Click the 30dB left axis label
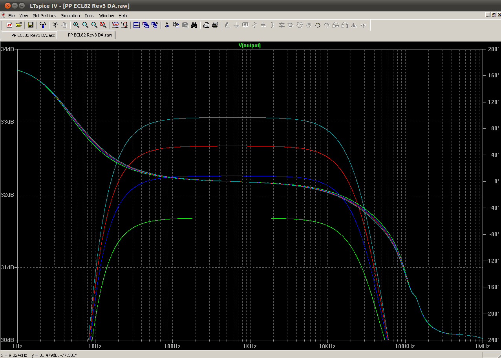 (x=8, y=340)
